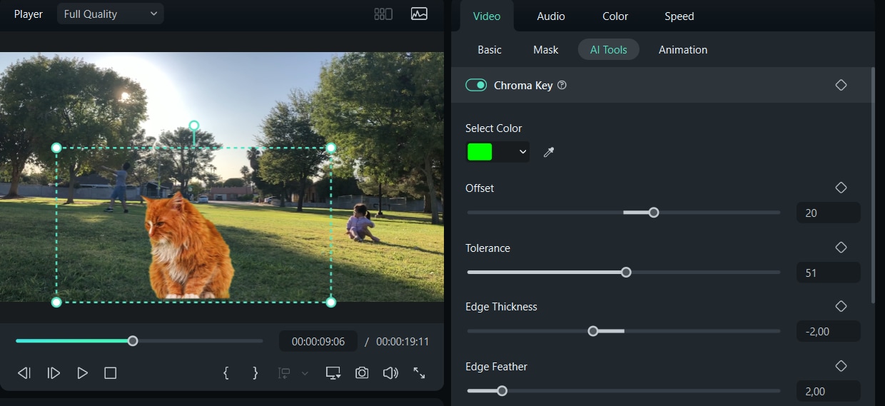Switch to the Speed tab
Image resolution: width=885 pixels, height=406 pixels.
[x=679, y=16]
